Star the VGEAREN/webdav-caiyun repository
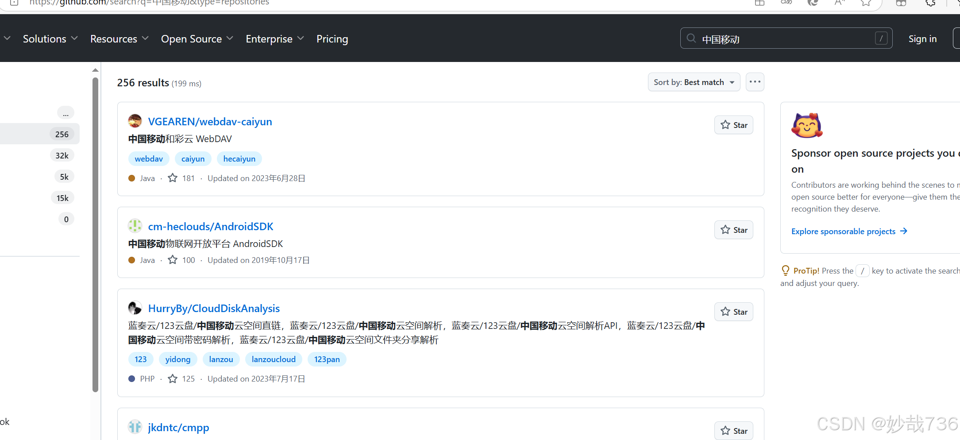The width and height of the screenshot is (960, 440). tap(734, 125)
